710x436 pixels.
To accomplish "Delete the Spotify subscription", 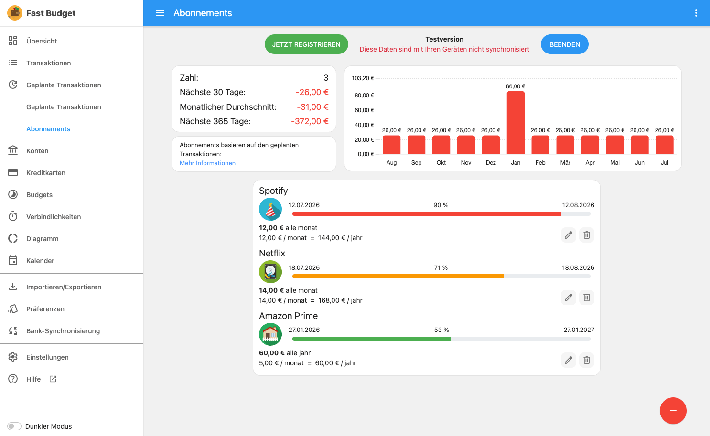I will (587, 235).
